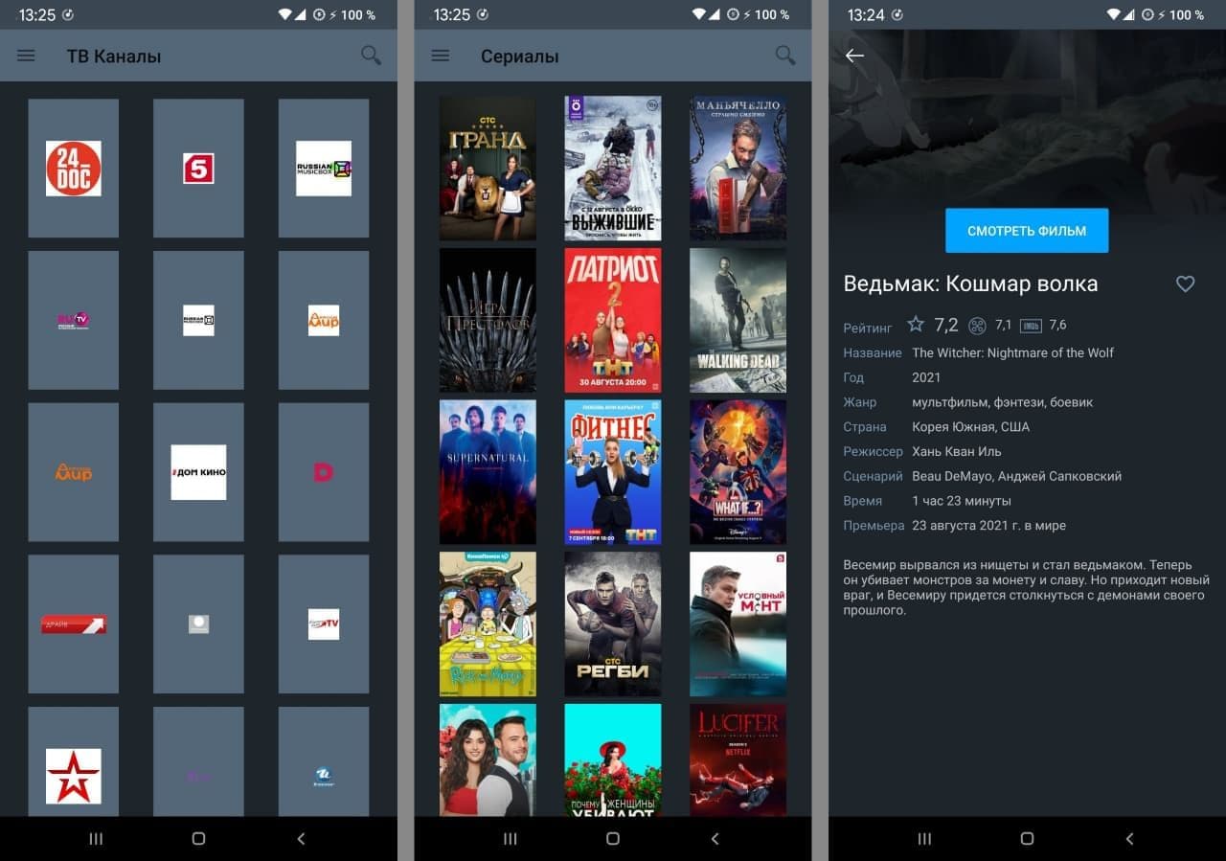Tap director name Хань Кван Иль
The height and width of the screenshot is (861, 1226).
(957, 451)
